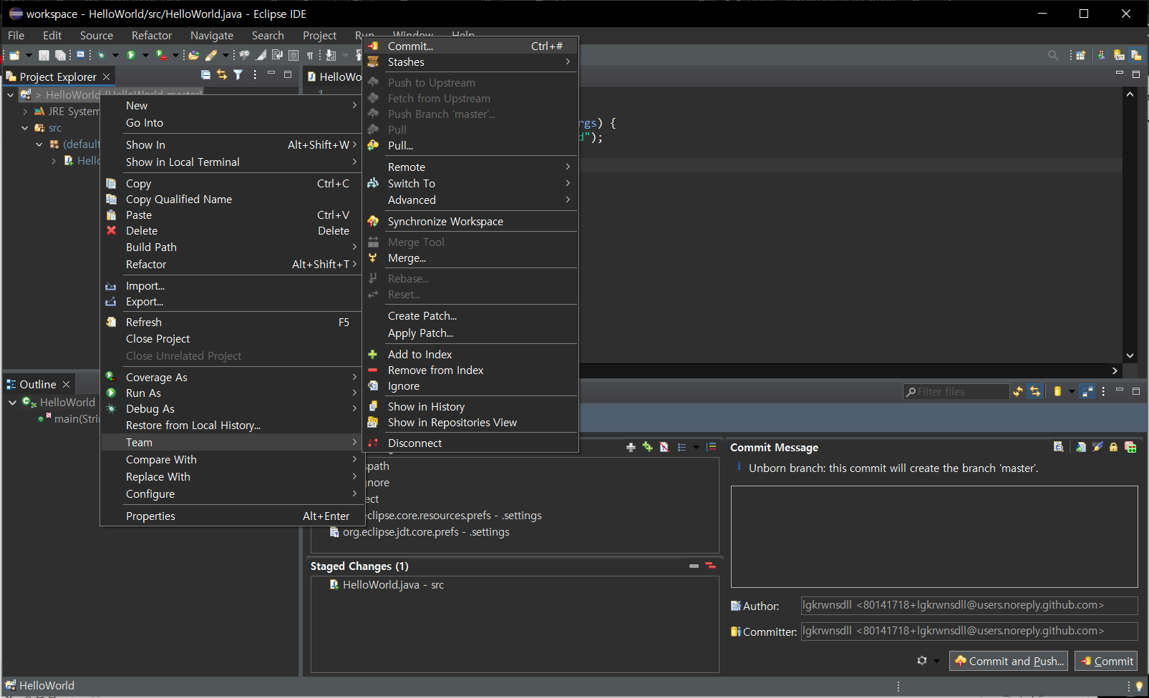1149x698 pixels.
Task: Collapse the HelloWorld node in Outline
Action: [x=12, y=403]
